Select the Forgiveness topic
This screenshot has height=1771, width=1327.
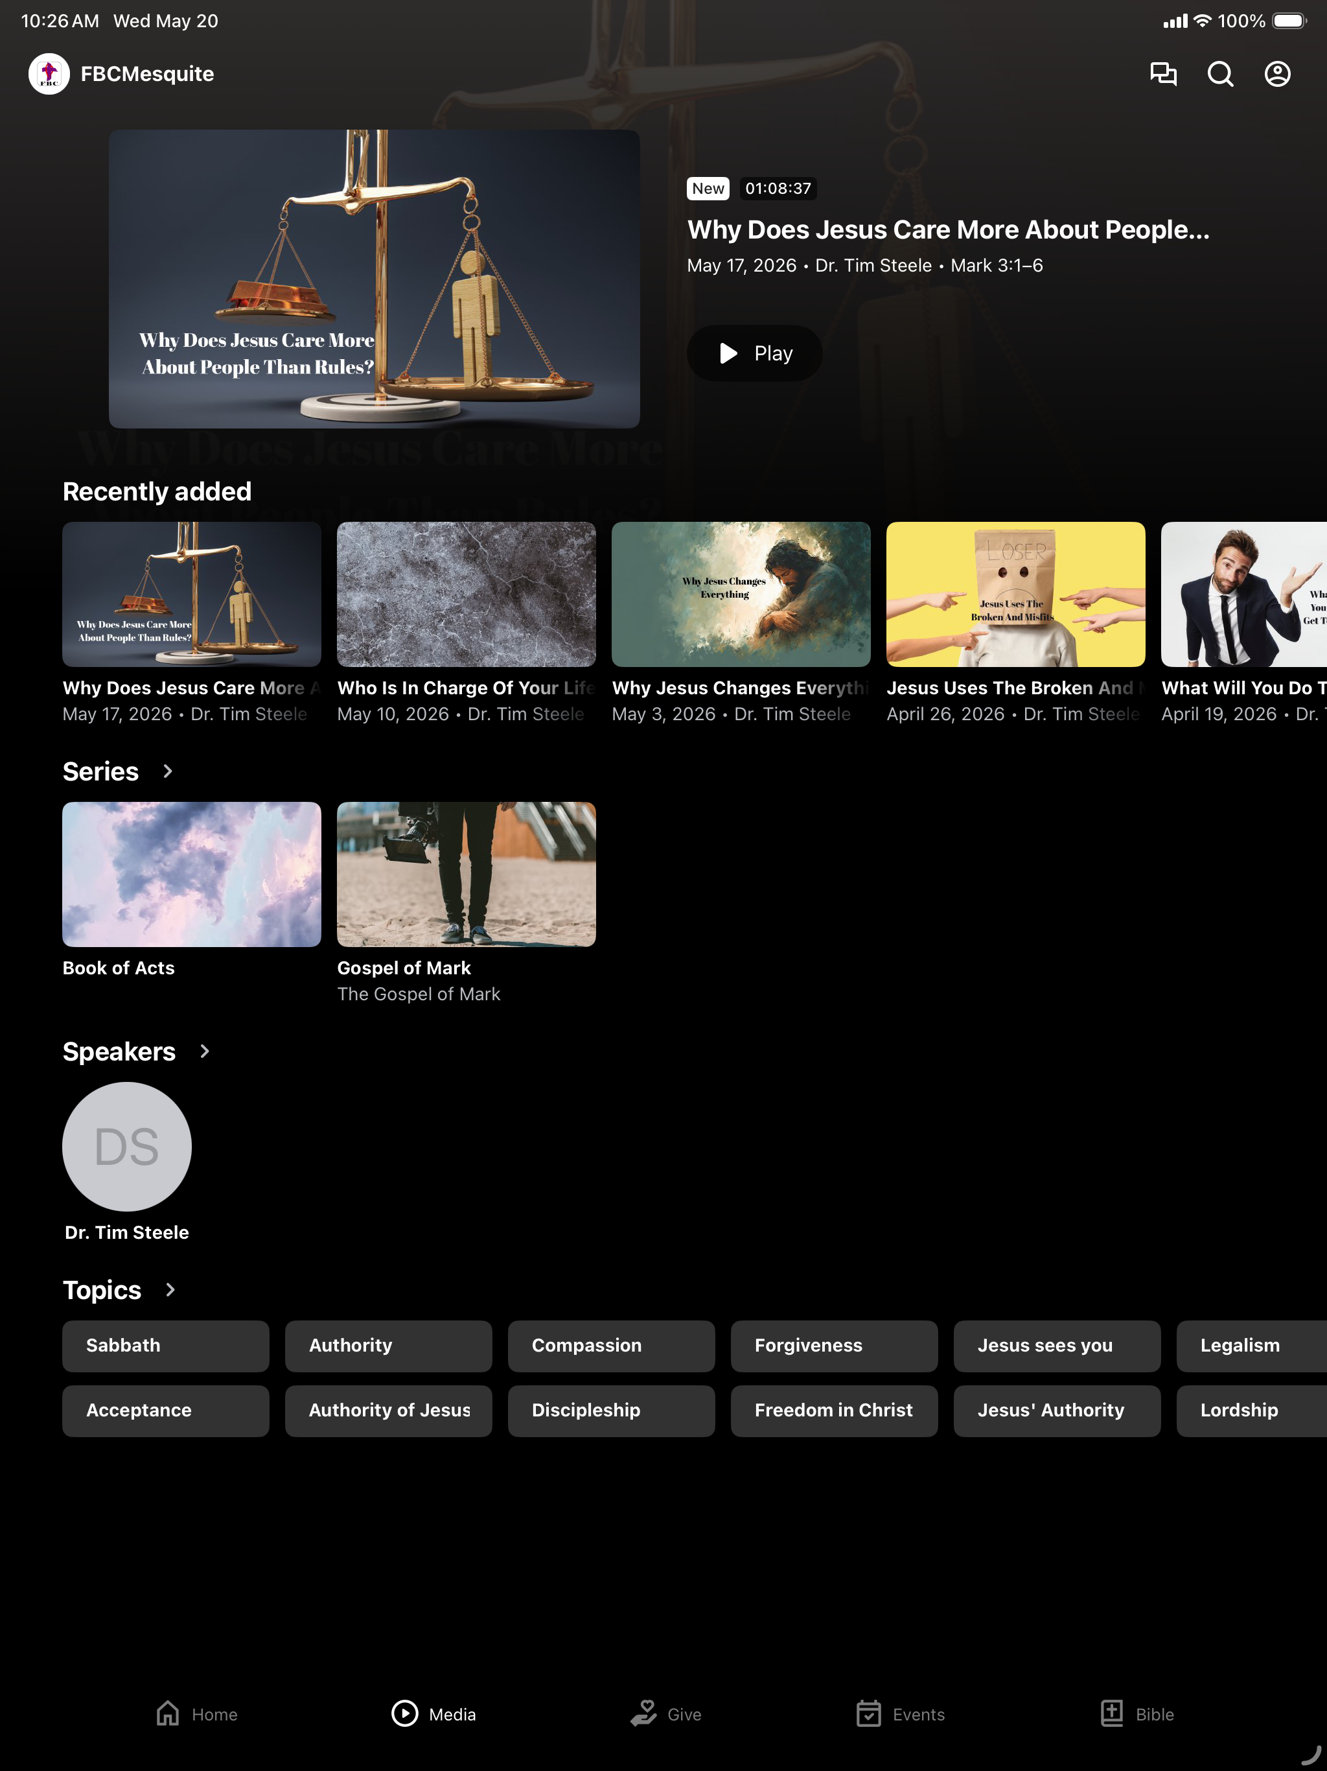coord(834,1346)
